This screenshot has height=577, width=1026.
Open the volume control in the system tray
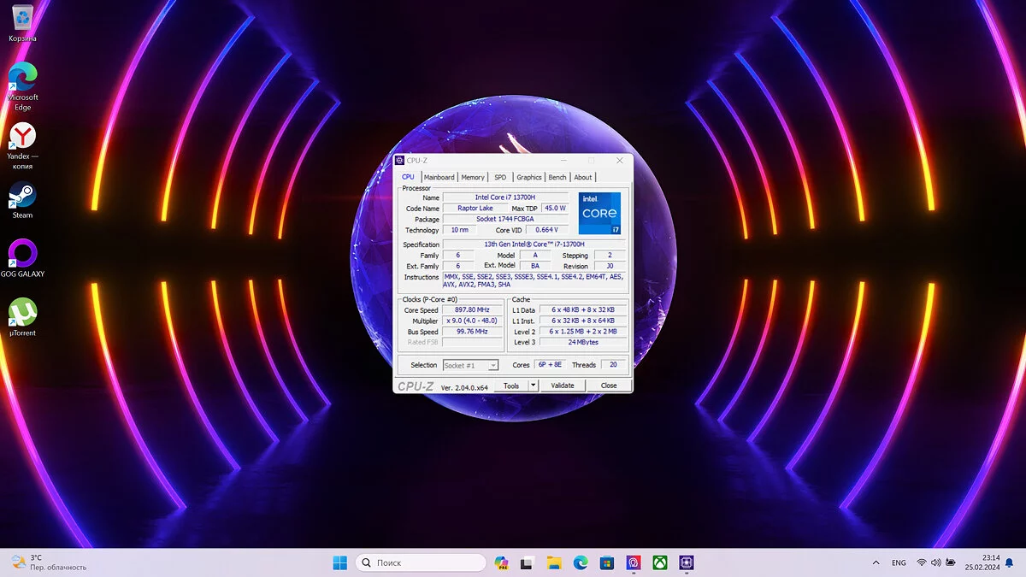click(x=936, y=563)
